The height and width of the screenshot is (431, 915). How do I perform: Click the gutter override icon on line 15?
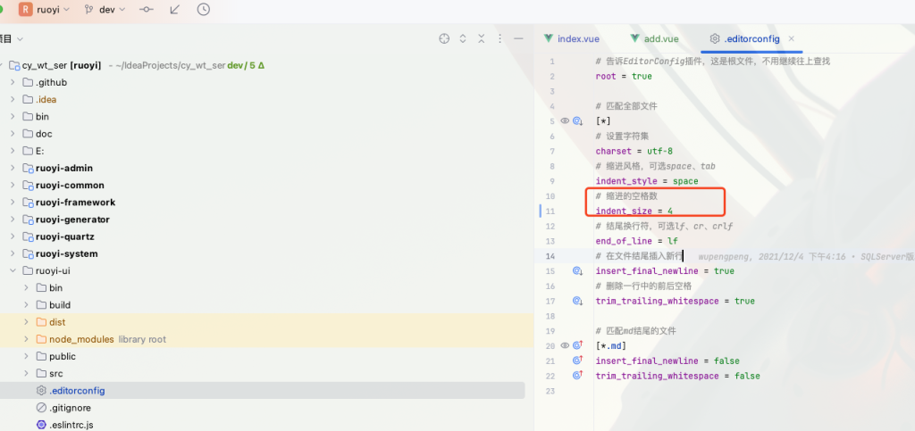coord(577,271)
